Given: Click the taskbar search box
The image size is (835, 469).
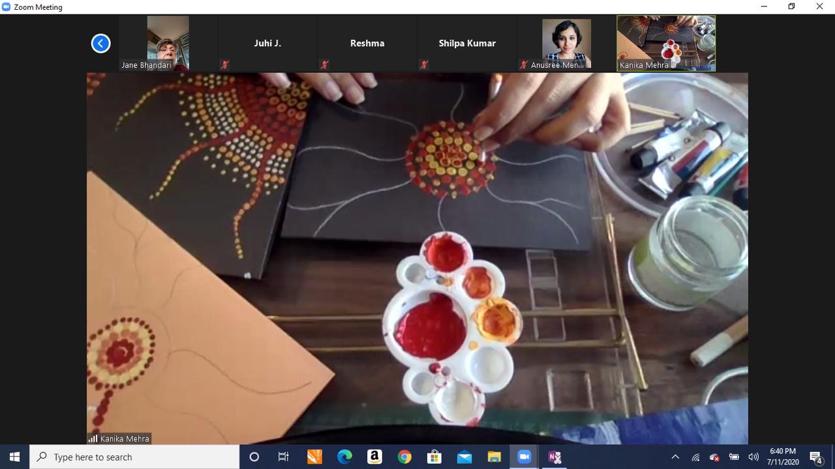Looking at the screenshot, I should pyautogui.click(x=134, y=457).
